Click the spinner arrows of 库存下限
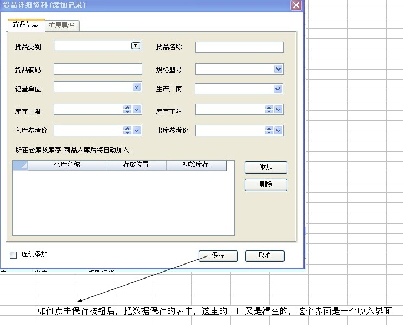The width and height of the screenshot is (403, 325). (269, 110)
